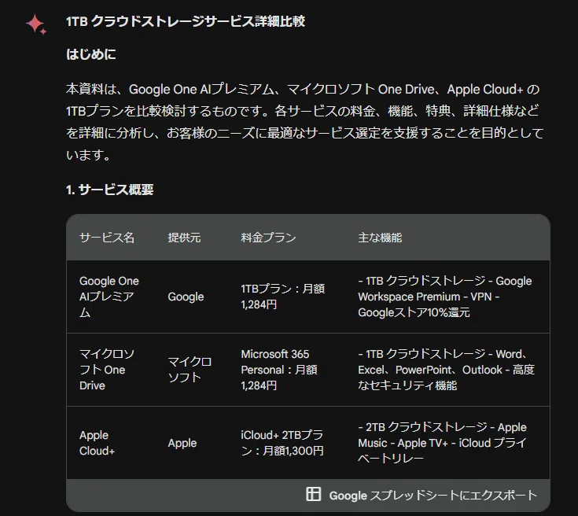Select the 'Google One AIプレミアム' cell
578x516 pixels.
(x=109, y=297)
